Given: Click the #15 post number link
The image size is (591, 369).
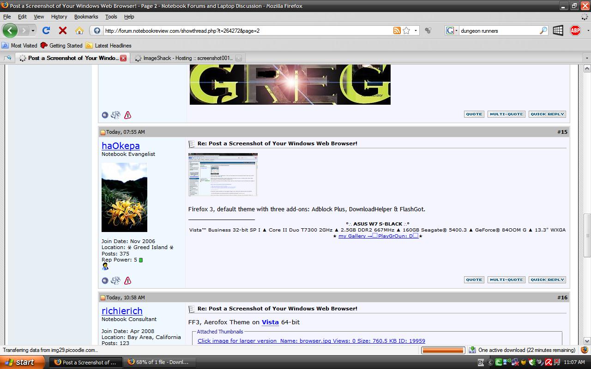Looking at the screenshot, I should [x=562, y=132].
